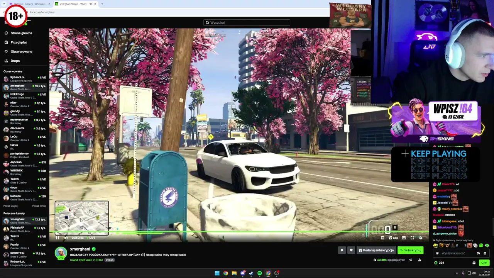Open grendy channel in sidebar
This screenshot has height=278, width=494.
tap(25, 113)
